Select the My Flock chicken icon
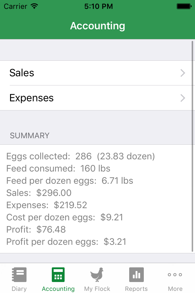The height and width of the screenshot is (293, 195). (97, 274)
